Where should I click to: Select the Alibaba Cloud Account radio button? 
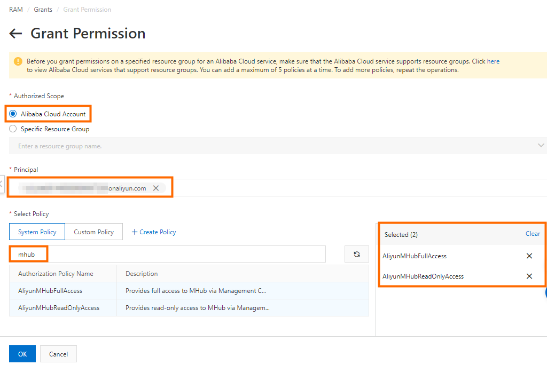(x=13, y=114)
